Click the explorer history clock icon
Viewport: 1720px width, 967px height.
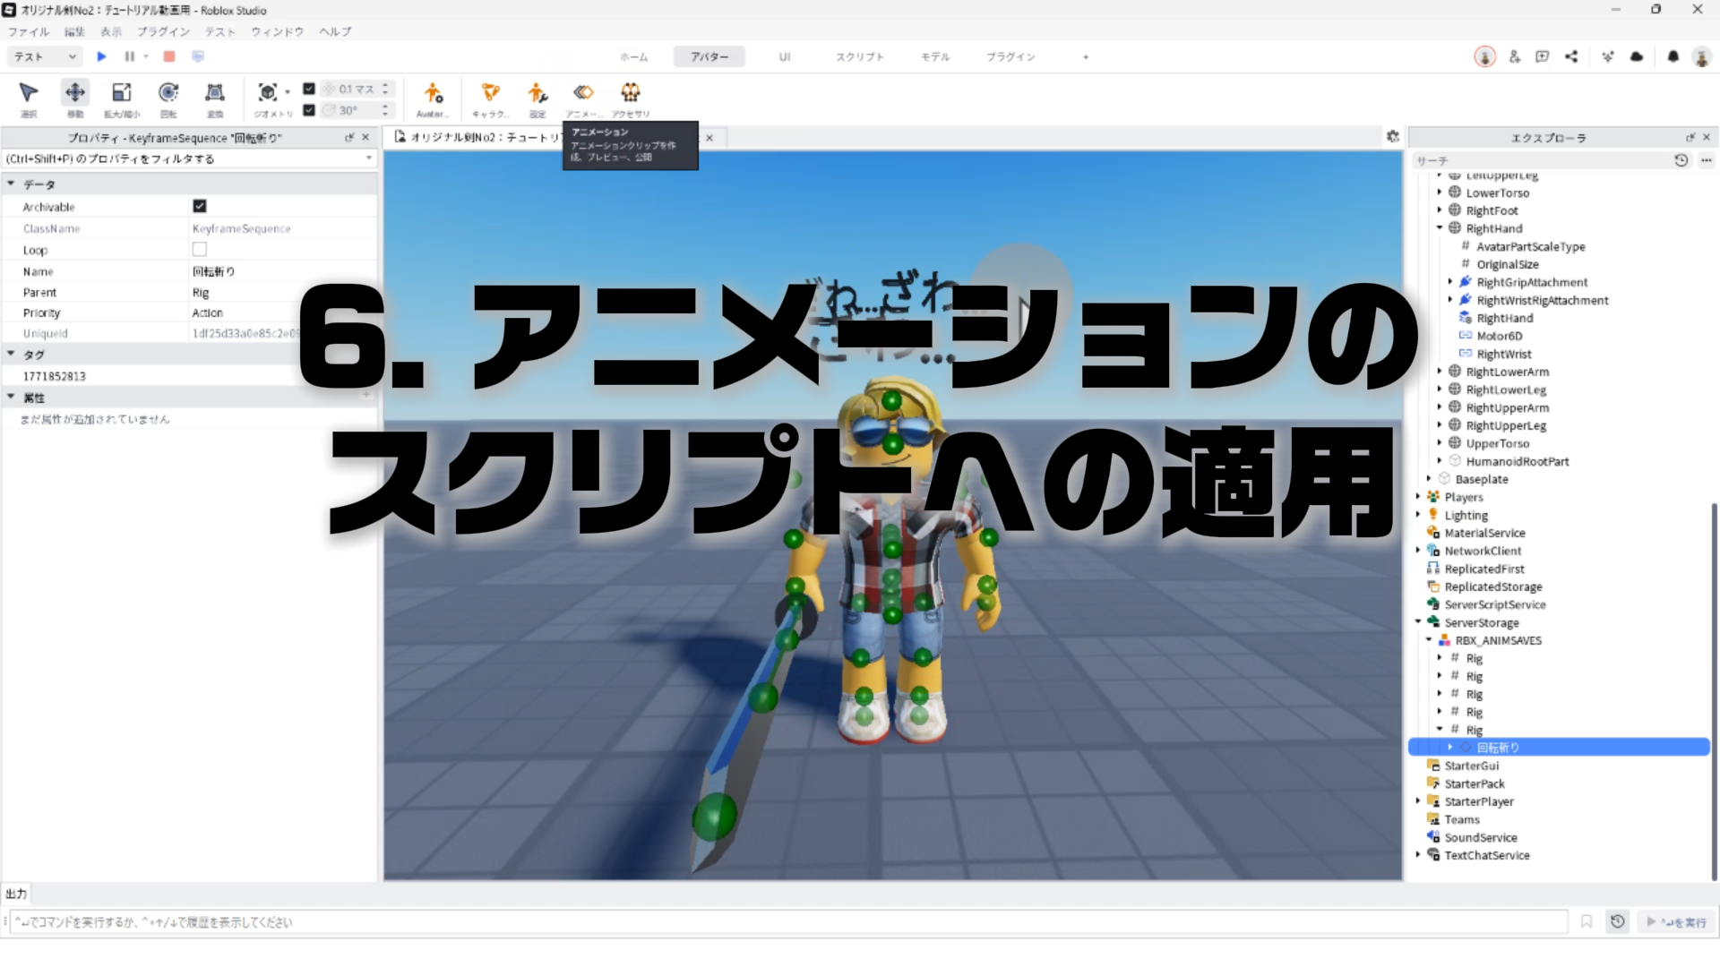1681,160
